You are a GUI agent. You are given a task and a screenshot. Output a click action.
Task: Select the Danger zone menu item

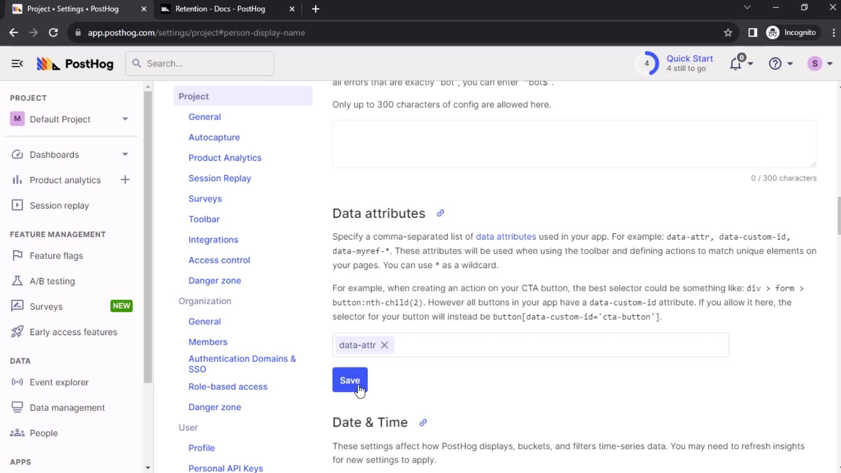215,281
